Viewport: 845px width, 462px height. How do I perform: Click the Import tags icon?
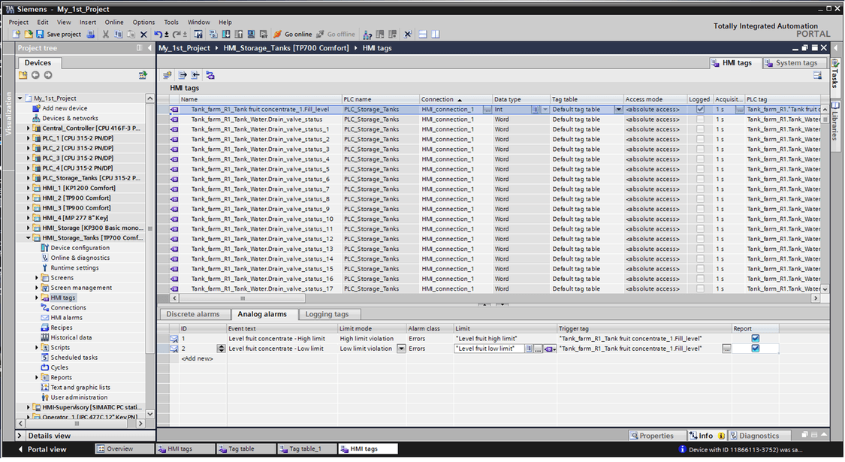click(195, 75)
